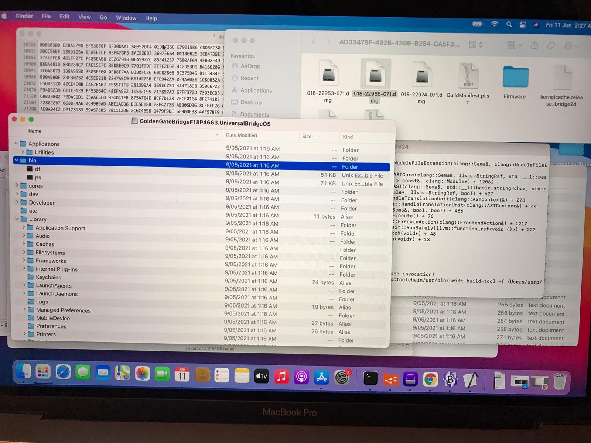Viewport: 591px width, 443px height.
Task: Open the Notes app icon
Action: click(242, 376)
